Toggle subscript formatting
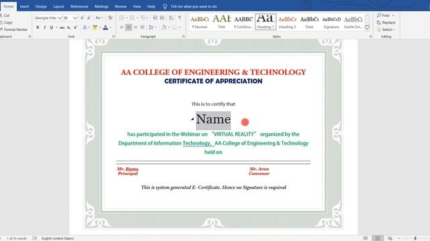 click(69, 27)
